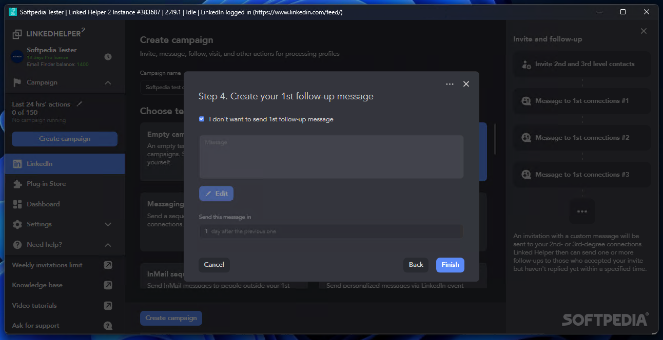
Task: Open Weekly invitations limit external link icon
Action: pyautogui.click(x=108, y=265)
